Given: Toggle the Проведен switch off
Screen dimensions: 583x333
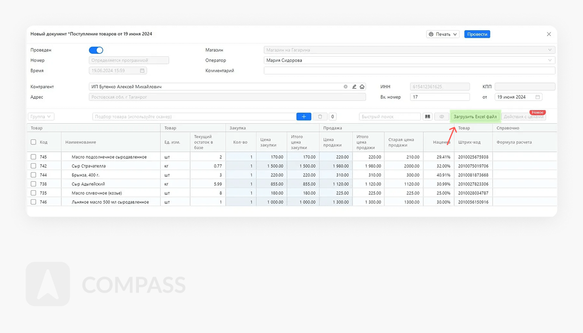Looking at the screenshot, I should [x=96, y=50].
